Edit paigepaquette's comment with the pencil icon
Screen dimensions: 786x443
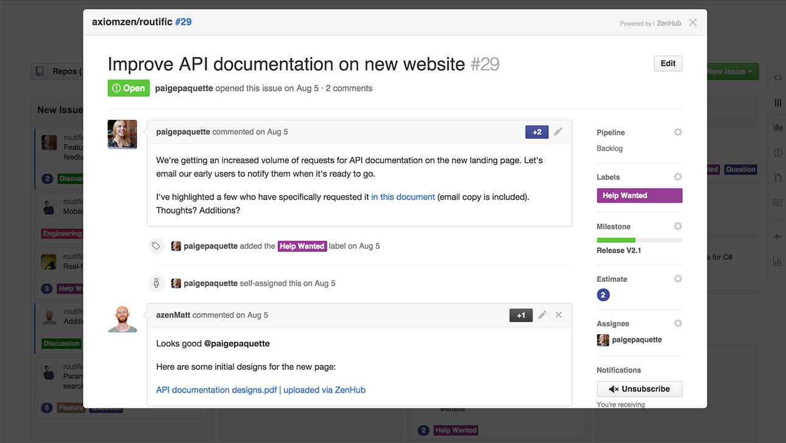558,131
